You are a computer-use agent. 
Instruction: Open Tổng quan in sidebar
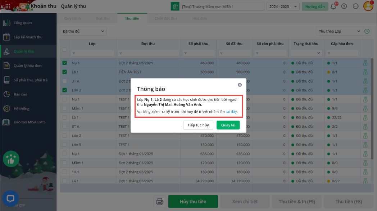point(28,23)
